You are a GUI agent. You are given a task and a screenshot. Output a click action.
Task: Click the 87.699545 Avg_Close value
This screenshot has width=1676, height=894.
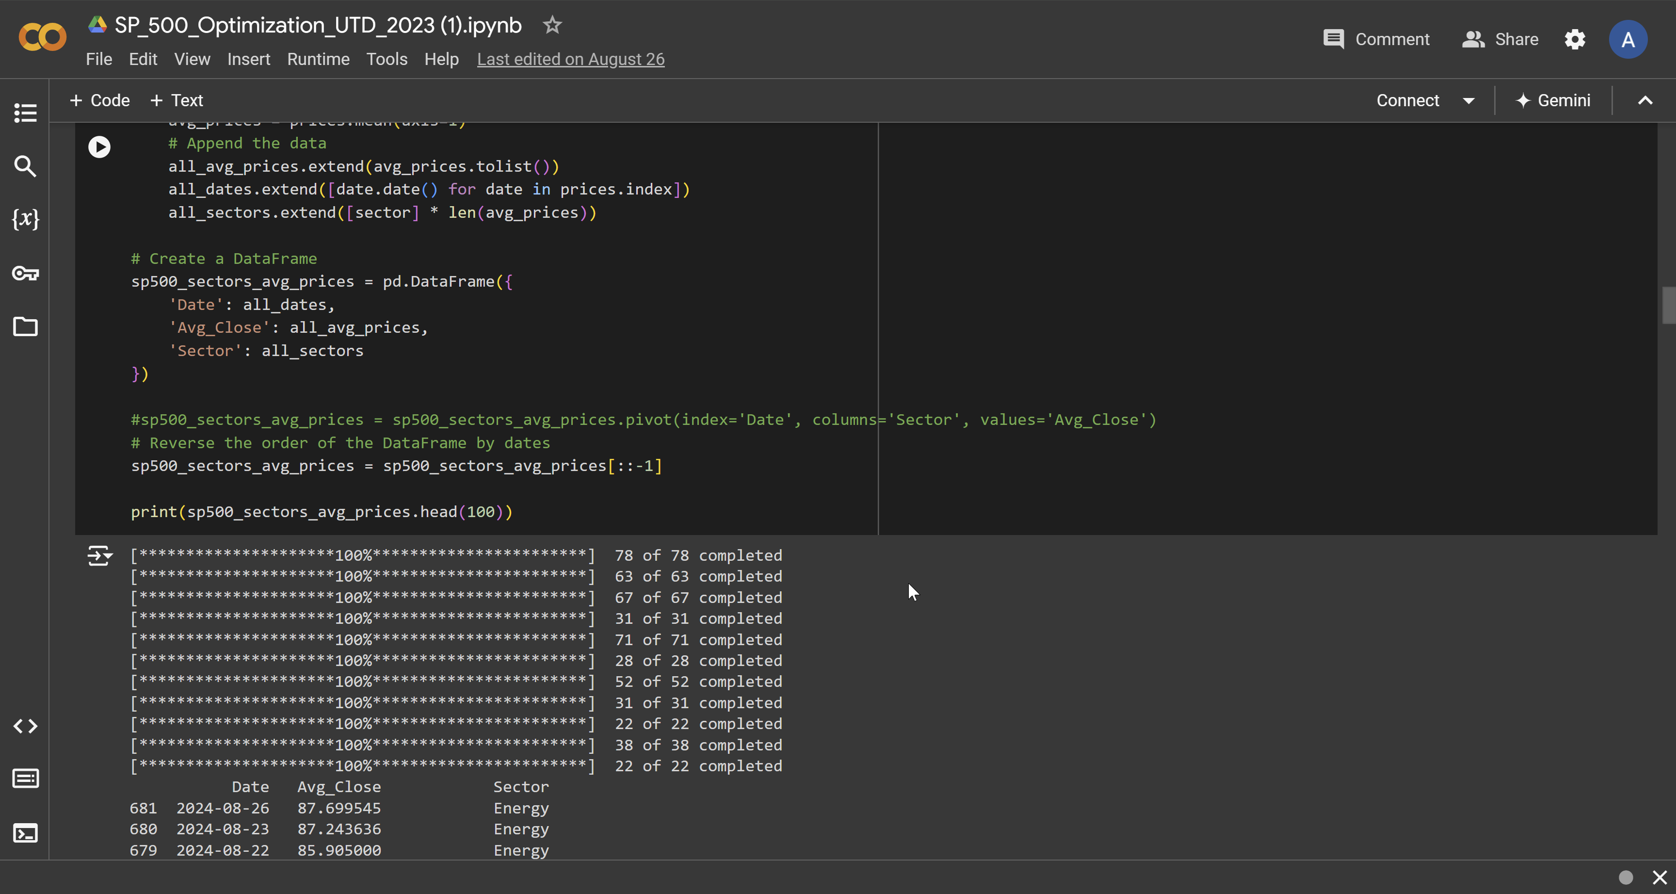pos(339,808)
